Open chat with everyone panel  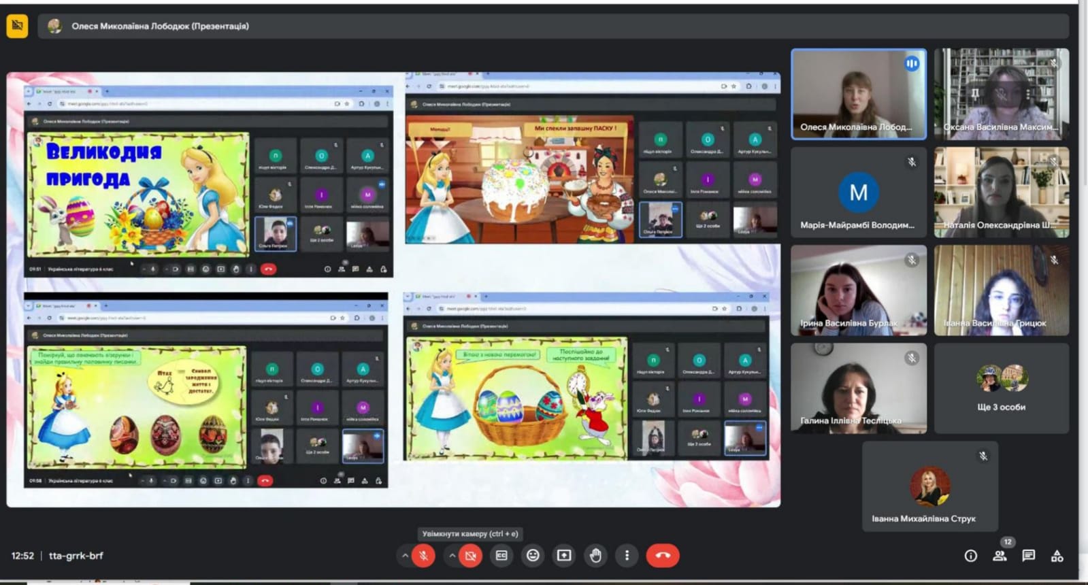(x=1028, y=556)
